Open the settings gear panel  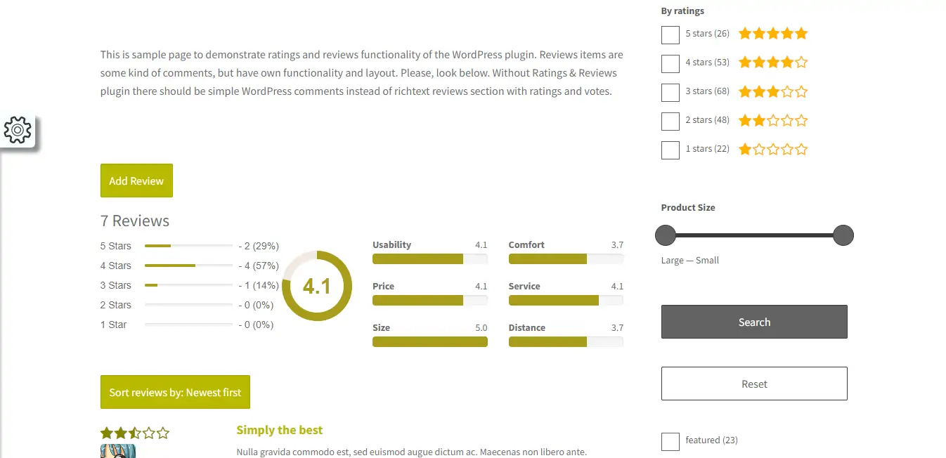click(18, 130)
